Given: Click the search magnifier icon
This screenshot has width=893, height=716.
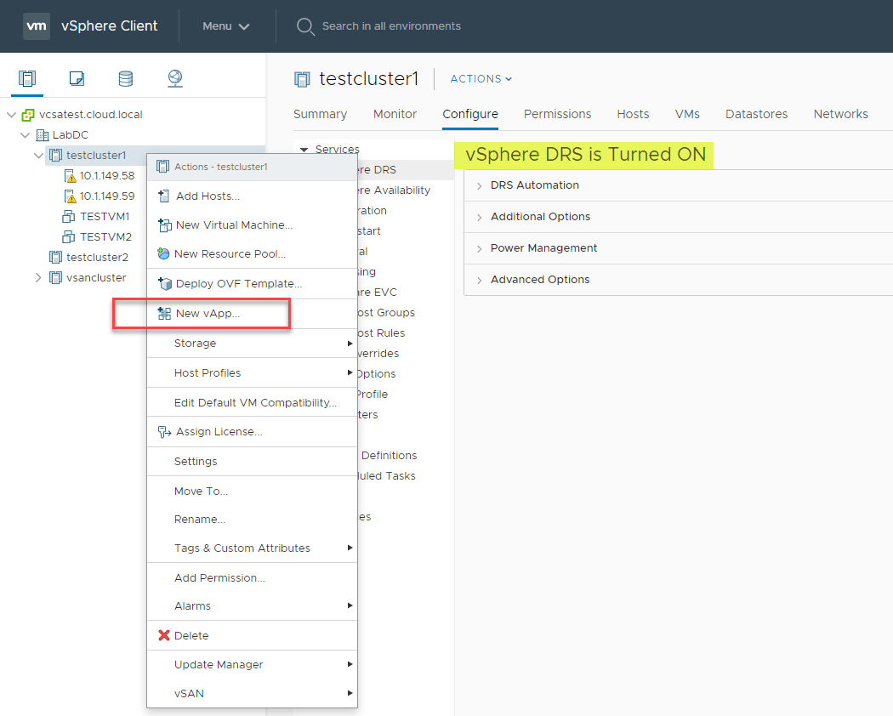Looking at the screenshot, I should point(306,26).
